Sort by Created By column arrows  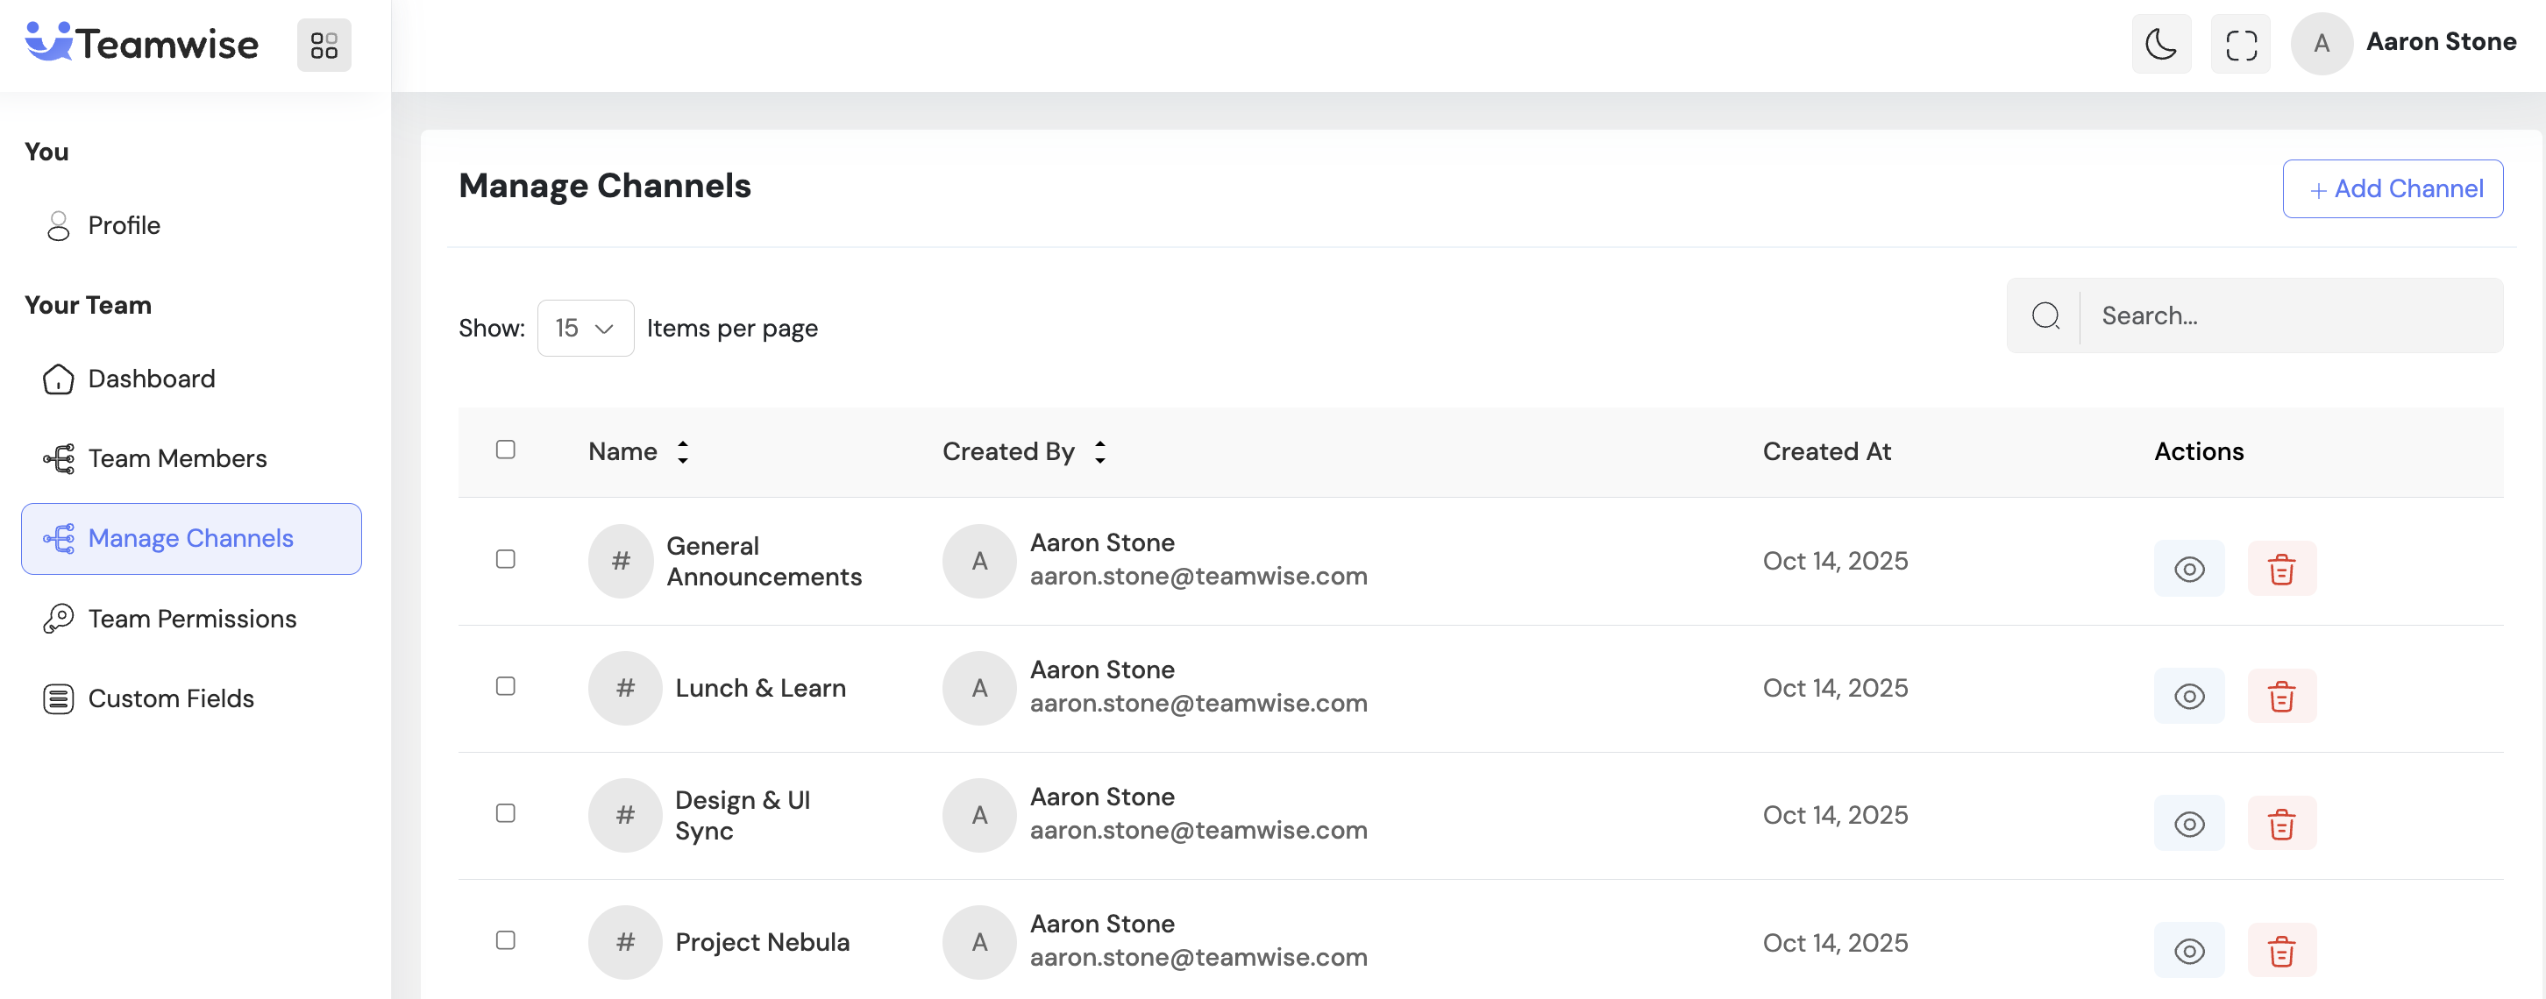coord(1099,451)
